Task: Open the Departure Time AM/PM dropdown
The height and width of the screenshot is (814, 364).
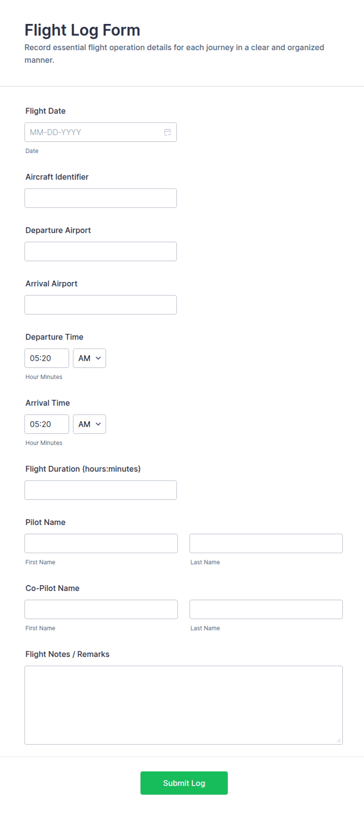Action: coord(89,358)
